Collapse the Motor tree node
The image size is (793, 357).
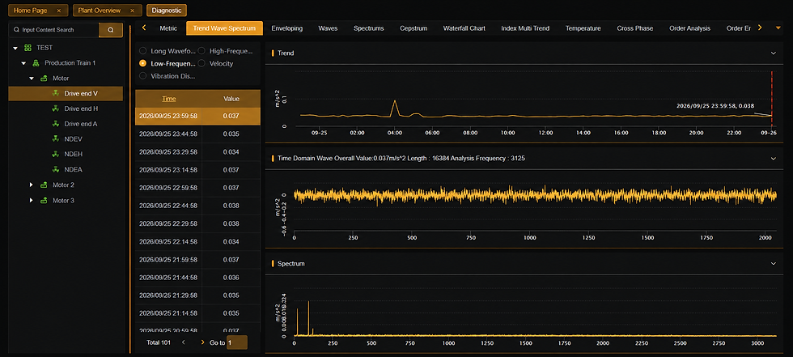[x=32, y=79]
